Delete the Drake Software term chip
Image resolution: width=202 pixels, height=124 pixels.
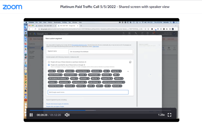tap(100, 82)
